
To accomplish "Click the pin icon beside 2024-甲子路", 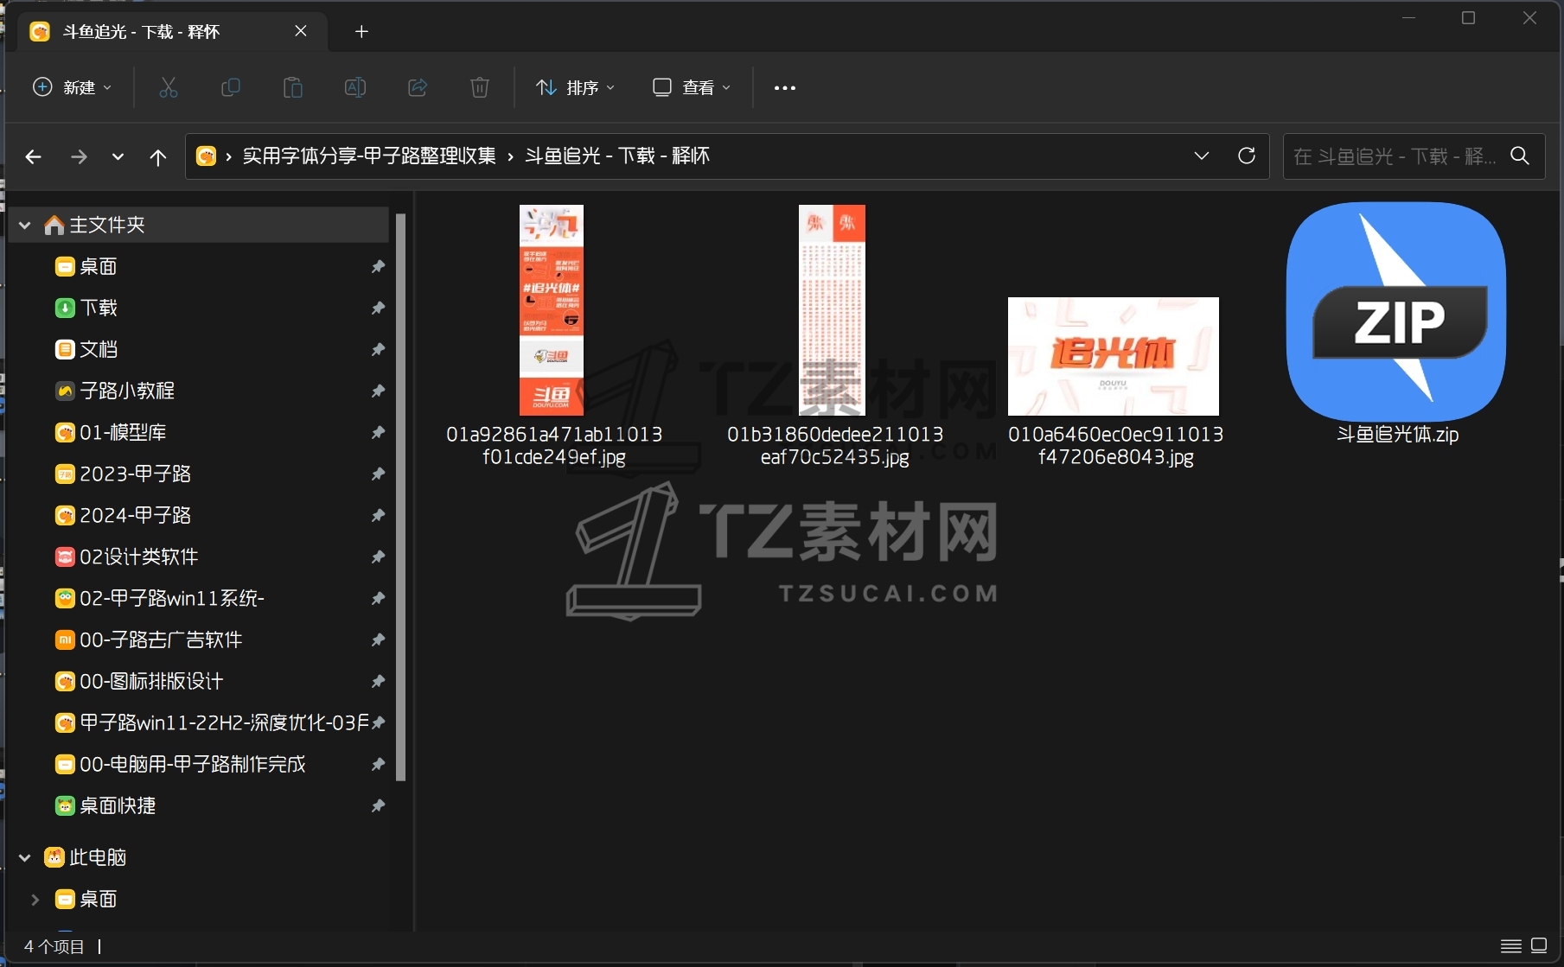I will coord(378,515).
